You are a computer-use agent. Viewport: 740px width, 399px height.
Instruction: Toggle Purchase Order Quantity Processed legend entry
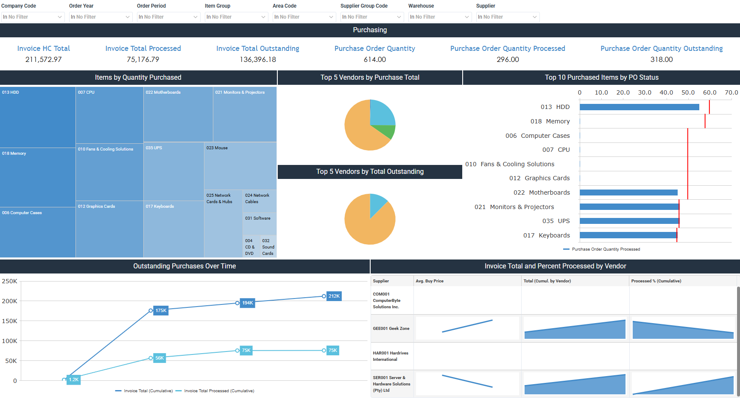[602, 249]
